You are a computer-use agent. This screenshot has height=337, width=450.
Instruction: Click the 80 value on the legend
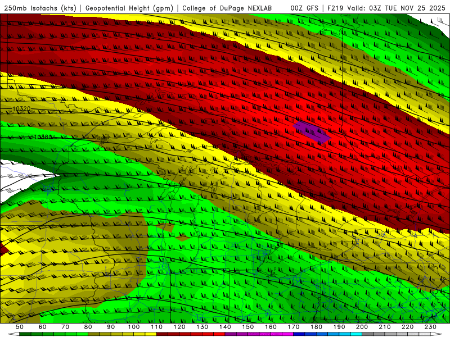pos(88,327)
